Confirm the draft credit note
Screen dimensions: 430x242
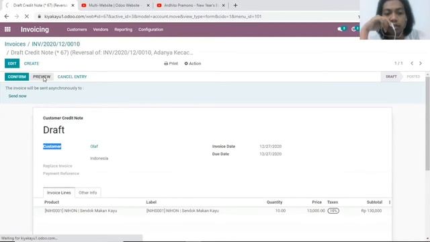(17, 77)
